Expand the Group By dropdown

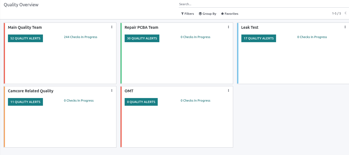pyautogui.click(x=207, y=14)
